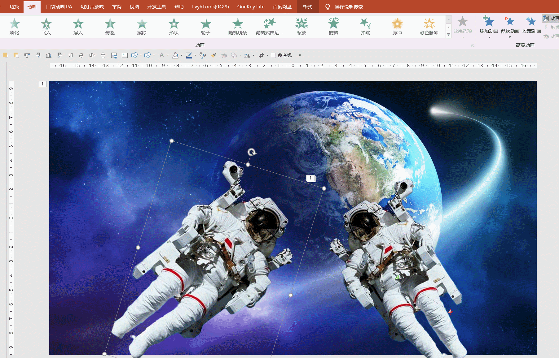Toggle the 动画 pane button at top right
This screenshot has height=358, width=559.
(x=550, y=19)
